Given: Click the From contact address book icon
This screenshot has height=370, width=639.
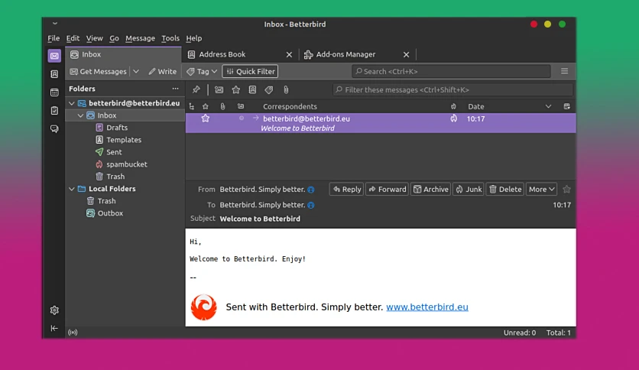Looking at the screenshot, I should (x=311, y=190).
